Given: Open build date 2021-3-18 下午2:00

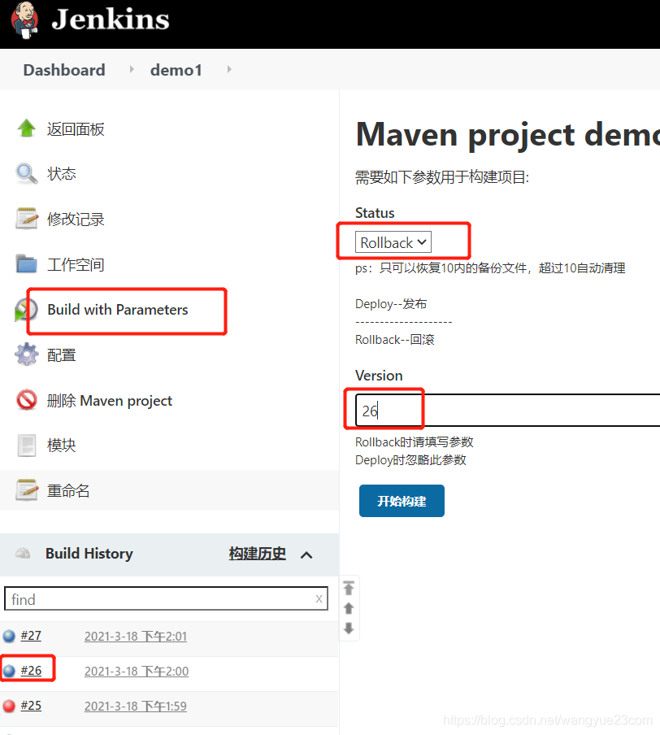Looking at the screenshot, I should (x=137, y=672).
